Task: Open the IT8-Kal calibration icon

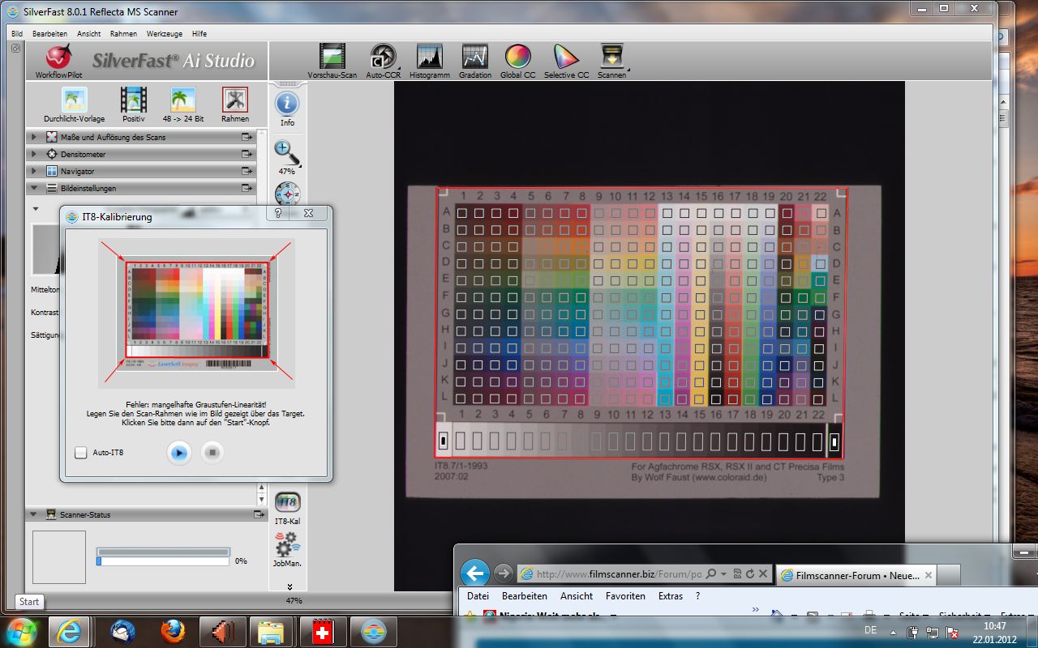Action: (x=287, y=502)
